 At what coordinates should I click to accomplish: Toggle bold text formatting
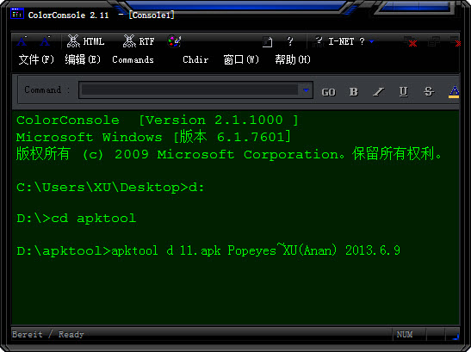tap(354, 91)
